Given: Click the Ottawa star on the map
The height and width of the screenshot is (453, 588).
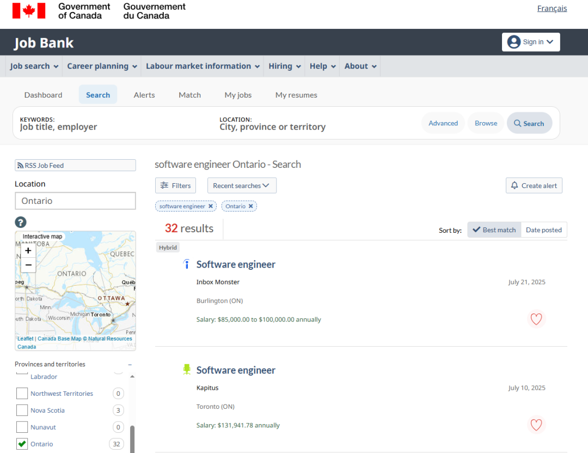Looking at the screenshot, I should click(x=127, y=304).
